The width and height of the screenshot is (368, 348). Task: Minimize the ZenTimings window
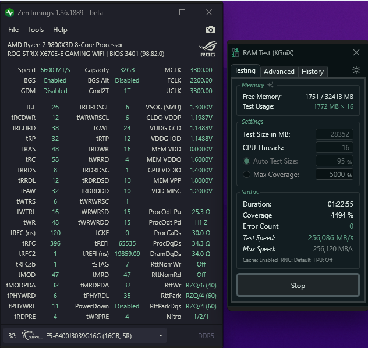point(155,12)
